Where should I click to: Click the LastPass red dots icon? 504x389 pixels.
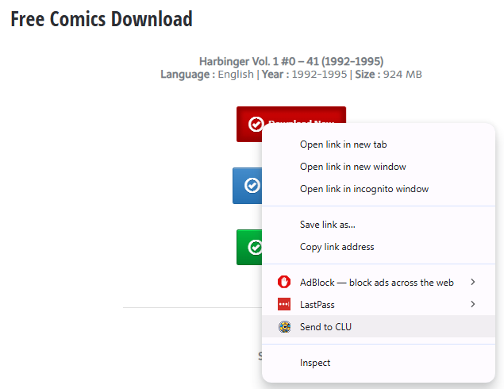tap(284, 304)
